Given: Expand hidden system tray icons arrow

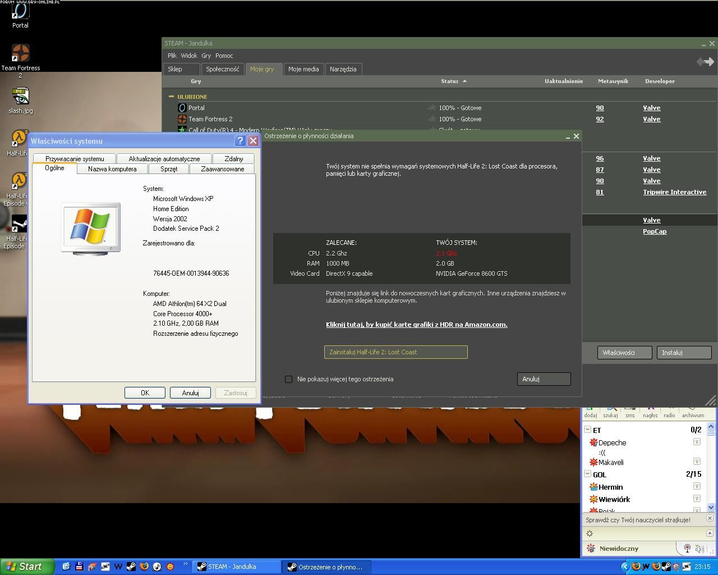Looking at the screenshot, I should pos(625,567).
